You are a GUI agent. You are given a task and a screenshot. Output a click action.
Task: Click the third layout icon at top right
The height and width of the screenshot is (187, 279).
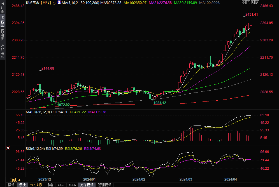(253, 2)
